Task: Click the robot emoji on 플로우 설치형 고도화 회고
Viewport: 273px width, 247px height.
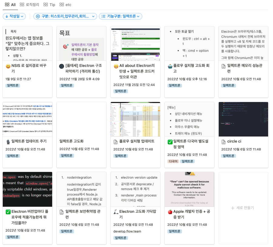Action: (170, 66)
